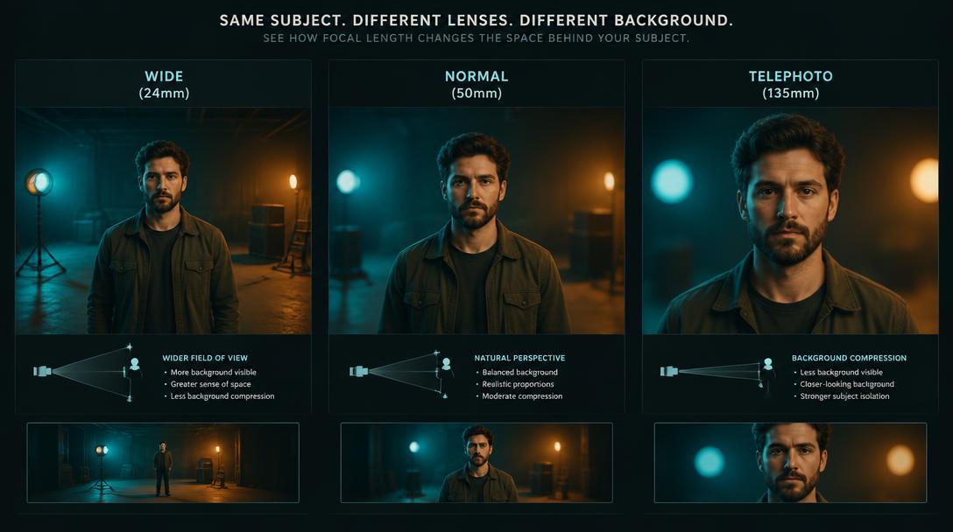Click the subtitle about focal length
This screenshot has width=953, height=532.
coord(476,38)
